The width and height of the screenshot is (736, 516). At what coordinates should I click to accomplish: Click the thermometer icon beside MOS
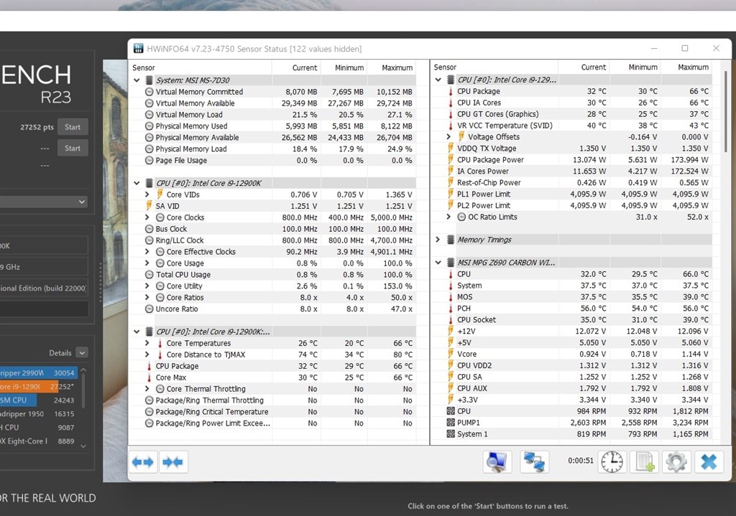451,297
